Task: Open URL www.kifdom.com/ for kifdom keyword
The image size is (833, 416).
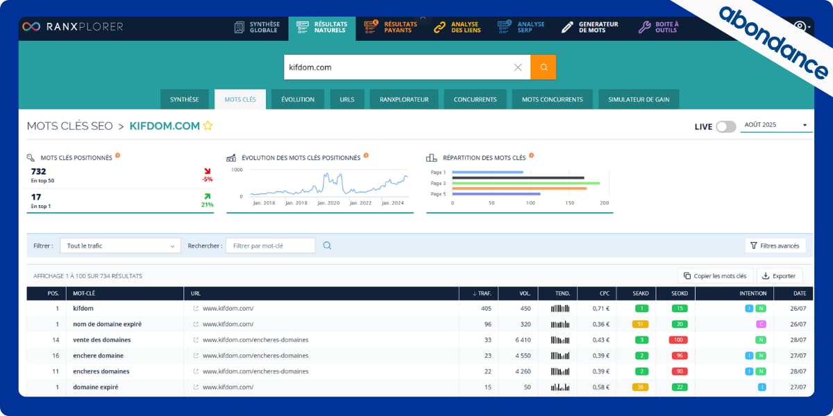Action: [x=228, y=309]
